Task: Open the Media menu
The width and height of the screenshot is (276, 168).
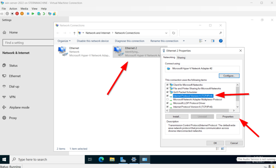Action: point(24,9)
